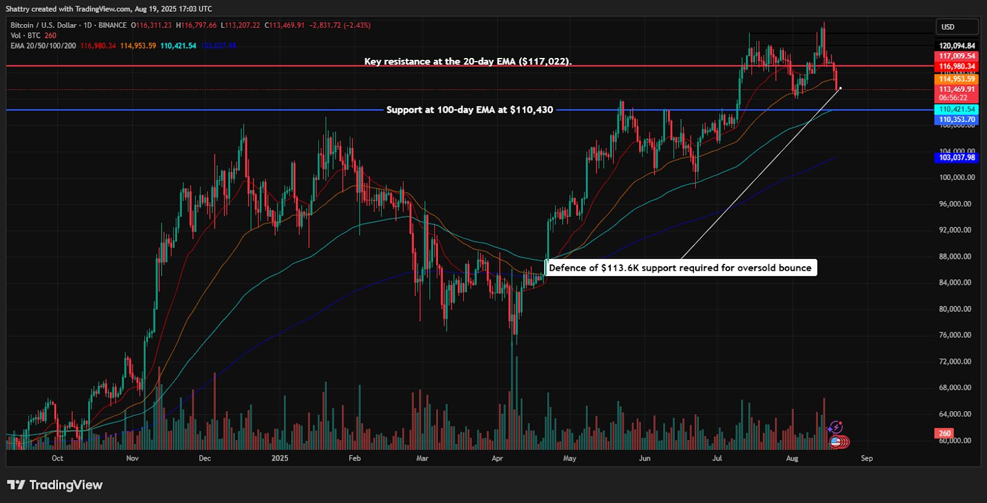Click the 120,094.84 price label on axis
Image resolution: width=987 pixels, height=503 pixels.
pyautogui.click(x=957, y=46)
